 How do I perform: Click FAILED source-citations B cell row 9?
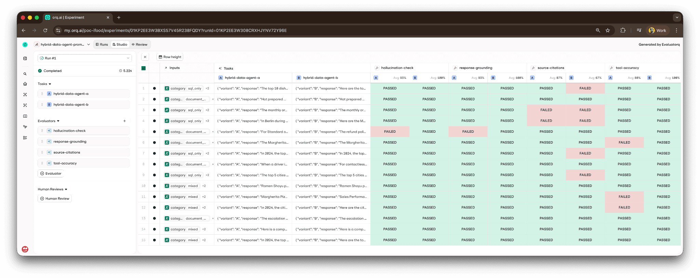pos(585,175)
